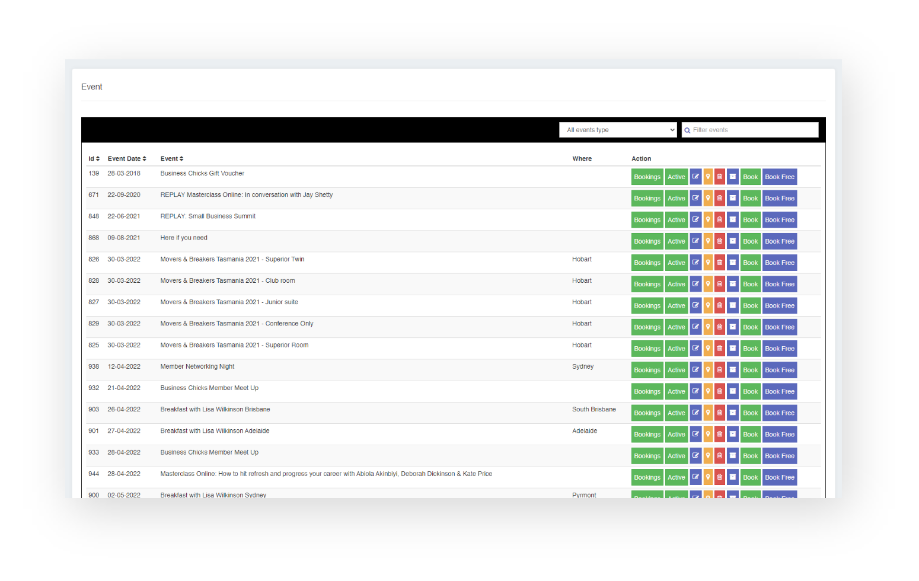Sort by the Event name column header
919x581 pixels.
(x=171, y=159)
